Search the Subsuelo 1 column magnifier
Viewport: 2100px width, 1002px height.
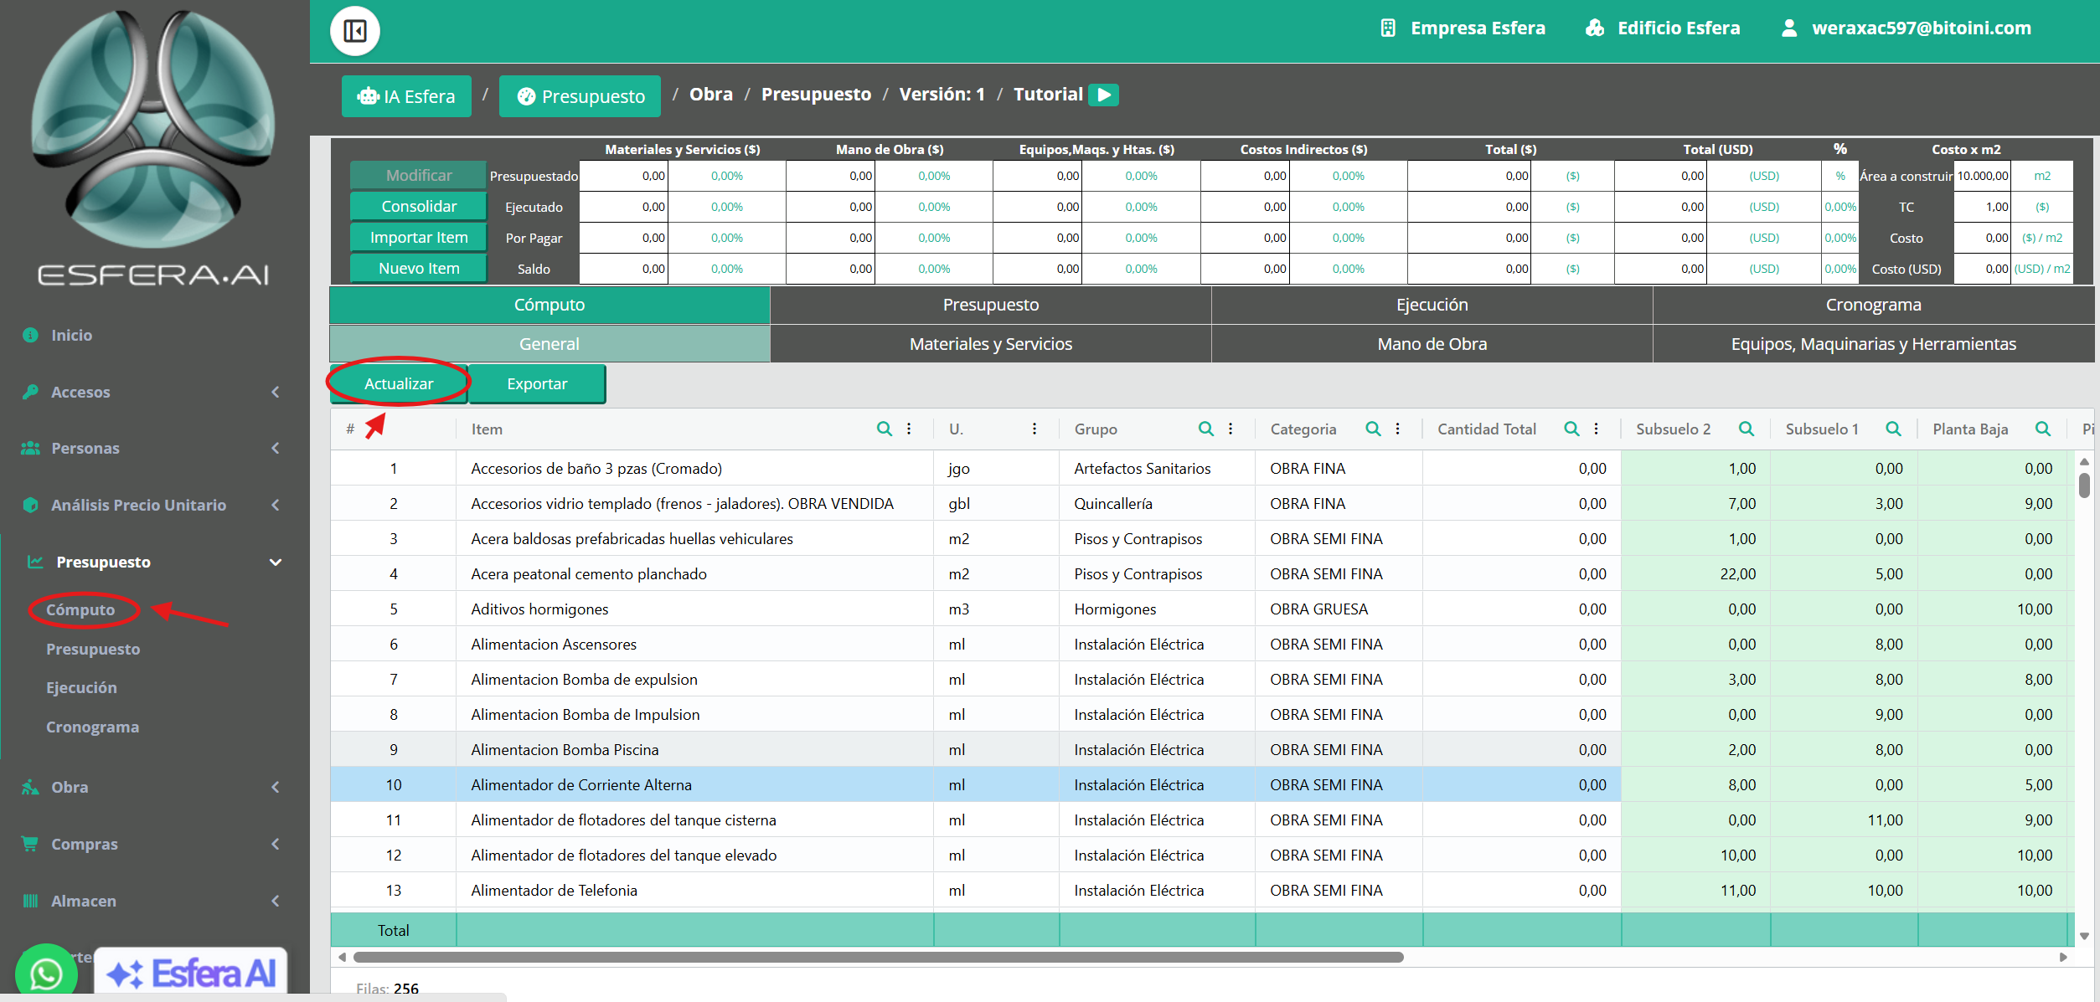1893,429
